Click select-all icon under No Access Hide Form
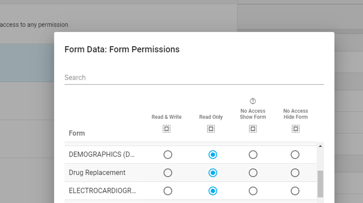This screenshot has width=363, height=203. [x=296, y=129]
